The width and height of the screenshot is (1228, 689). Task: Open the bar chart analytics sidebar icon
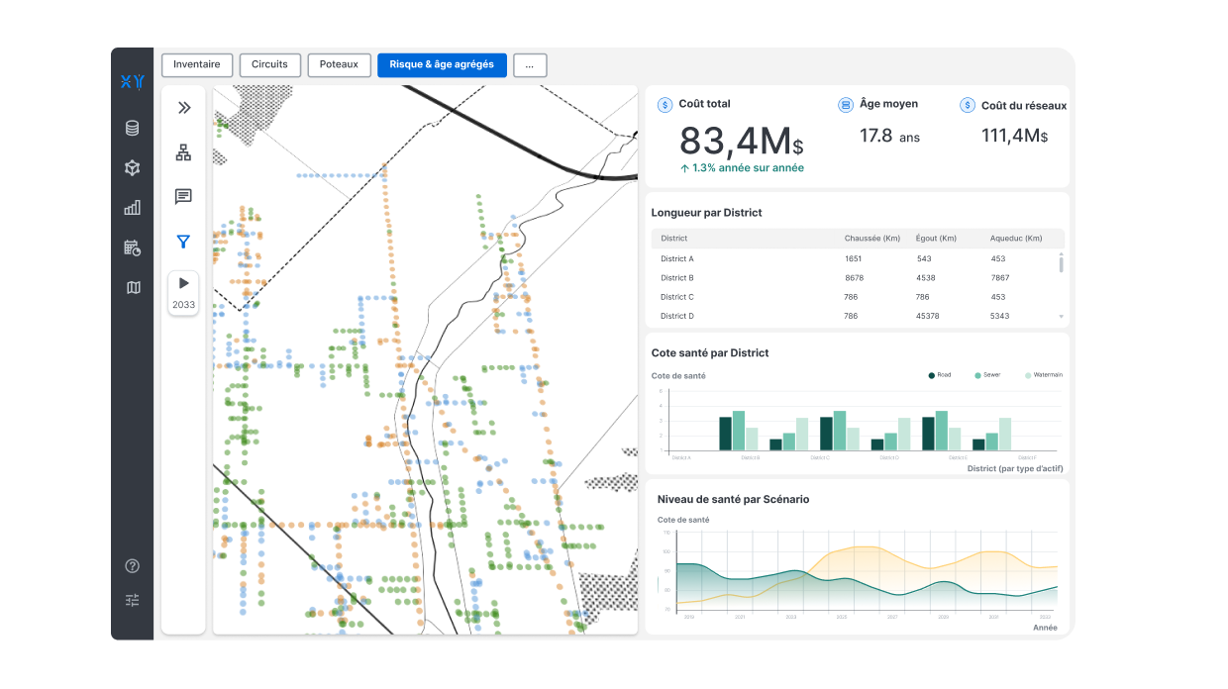(132, 208)
